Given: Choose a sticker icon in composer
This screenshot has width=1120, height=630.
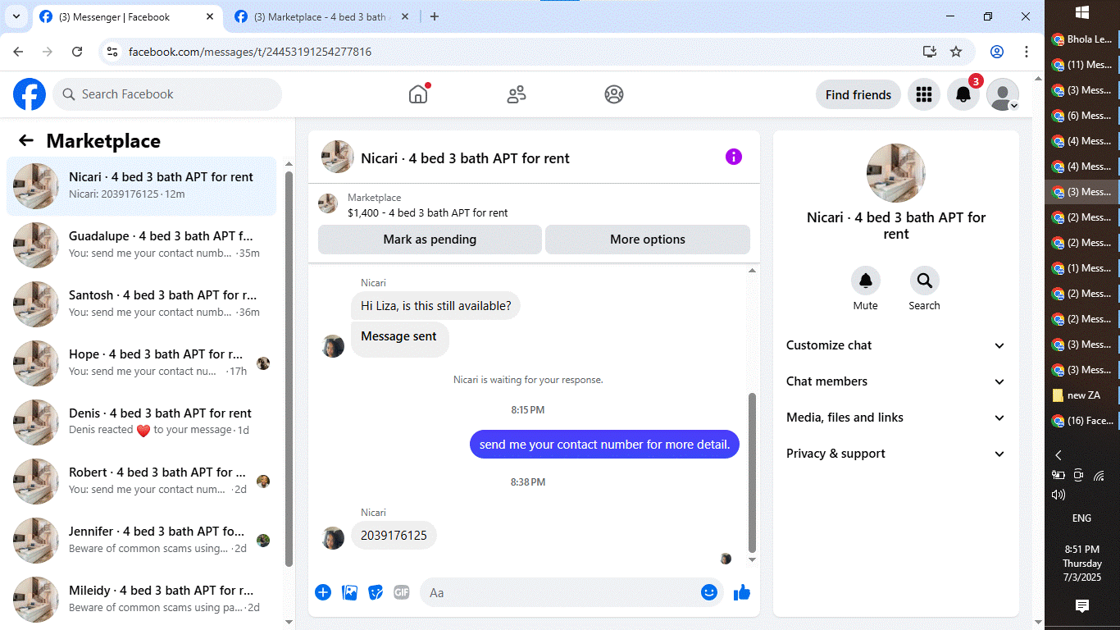Looking at the screenshot, I should 376,592.
